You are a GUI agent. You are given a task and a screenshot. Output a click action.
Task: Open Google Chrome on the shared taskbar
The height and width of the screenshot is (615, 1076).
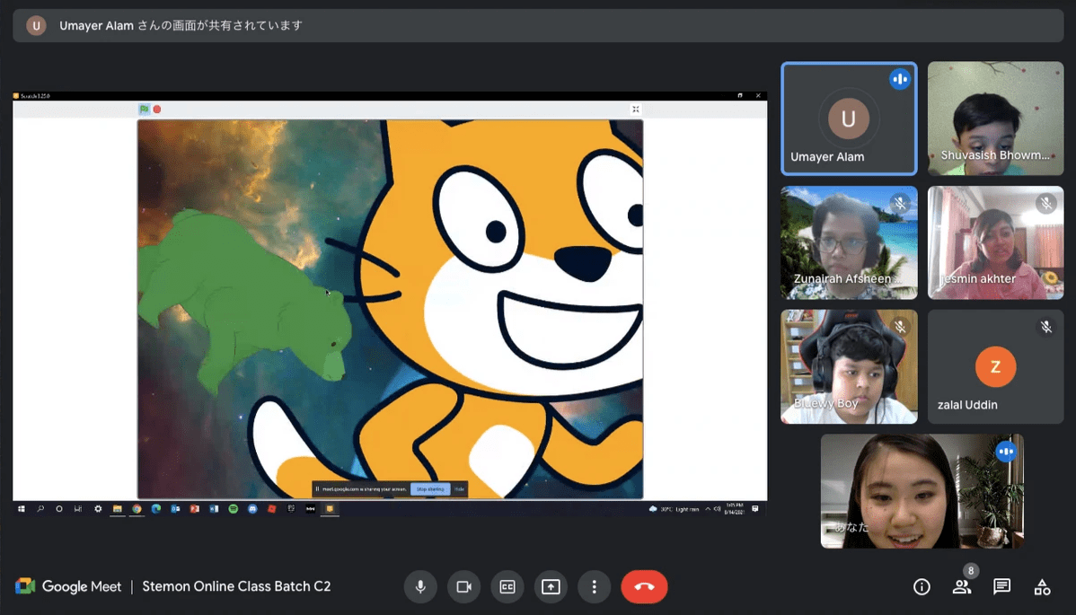click(x=137, y=509)
